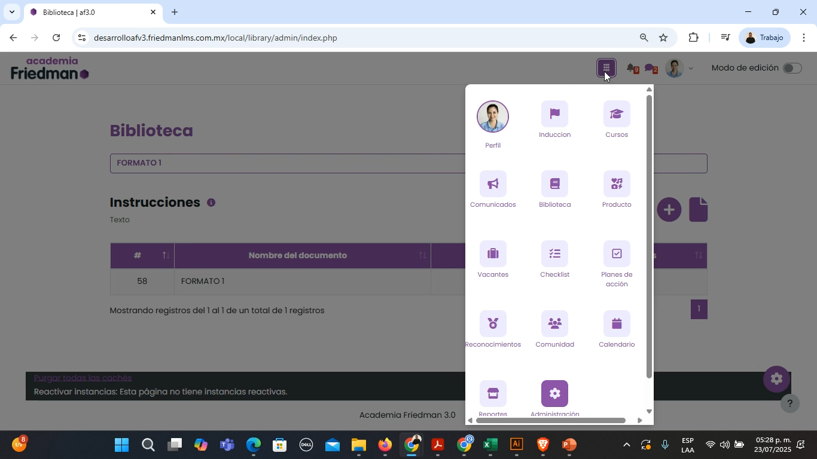817x459 pixels.
Task: Open the messages chat bubble icon
Action: click(x=651, y=69)
